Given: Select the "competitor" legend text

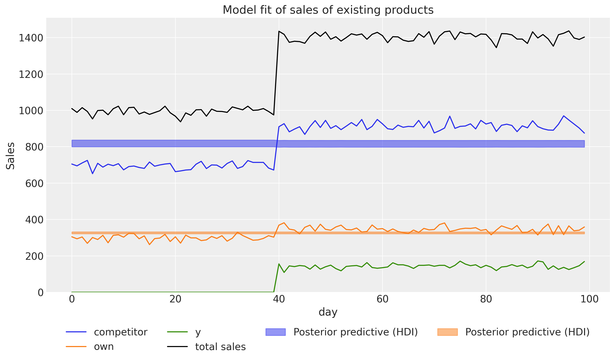Looking at the screenshot, I should [121, 332].
